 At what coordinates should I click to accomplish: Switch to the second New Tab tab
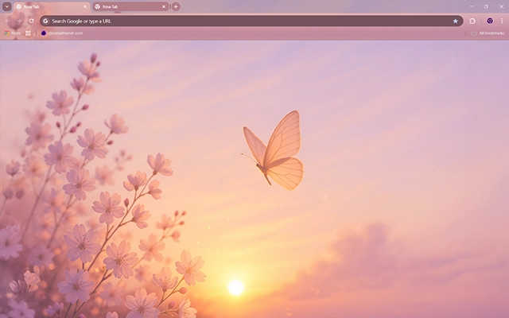(130, 6)
